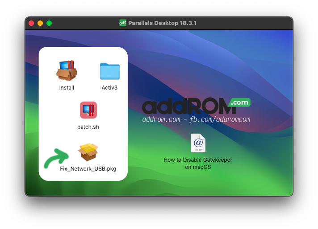Click the Activ3 folder name
Screen dimensions: 318x229
[x=109, y=88]
